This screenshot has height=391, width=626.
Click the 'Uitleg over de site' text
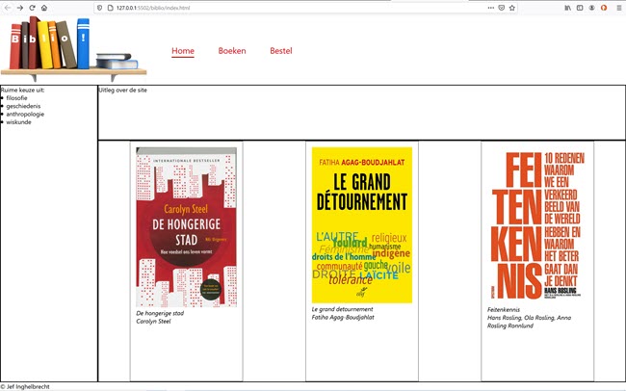(123, 90)
